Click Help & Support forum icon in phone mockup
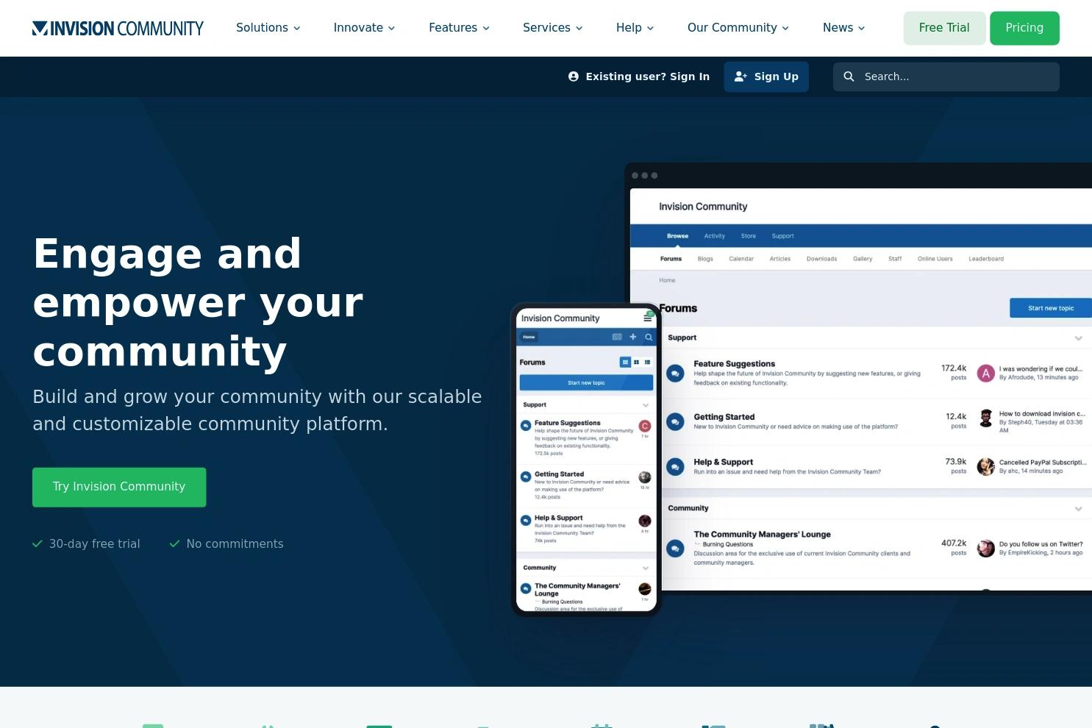The height and width of the screenshot is (728, 1092). click(526, 521)
